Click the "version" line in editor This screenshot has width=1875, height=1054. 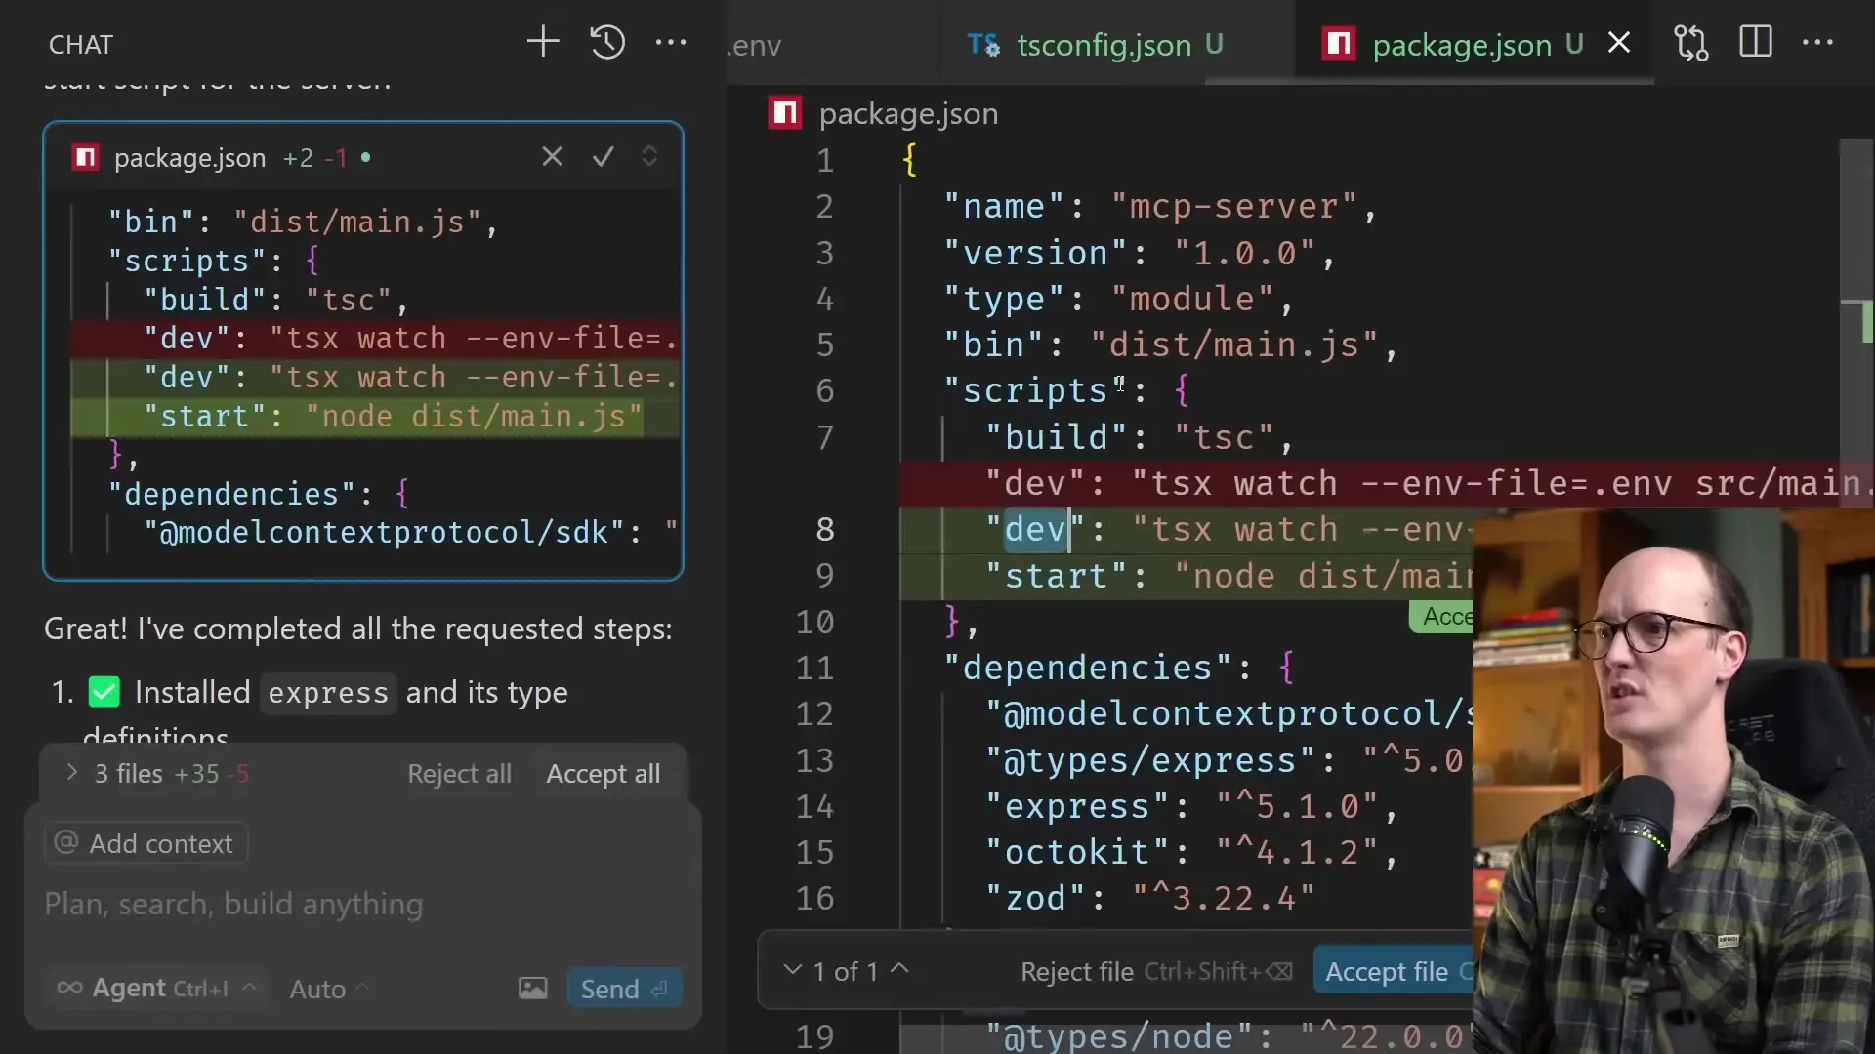pyautogui.click(x=1139, y=254)
